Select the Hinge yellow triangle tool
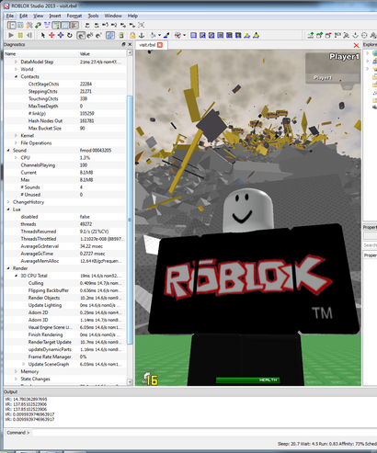The height and width of the screenshot is (453, 377). coord(246,36)
